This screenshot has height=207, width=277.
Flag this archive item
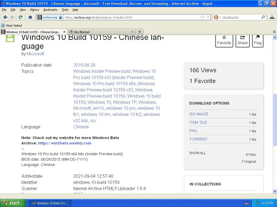point(258,41)
